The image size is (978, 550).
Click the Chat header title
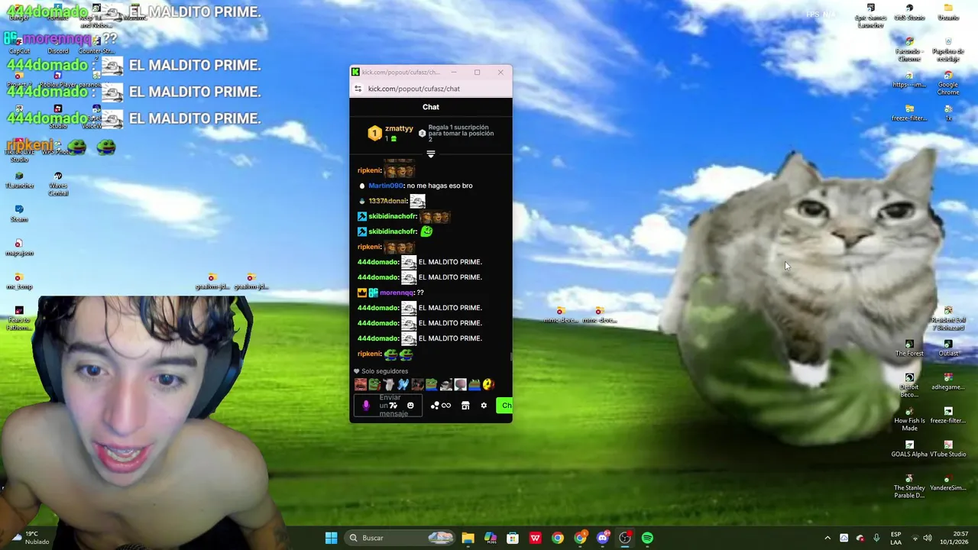click(x=431, y=107)
